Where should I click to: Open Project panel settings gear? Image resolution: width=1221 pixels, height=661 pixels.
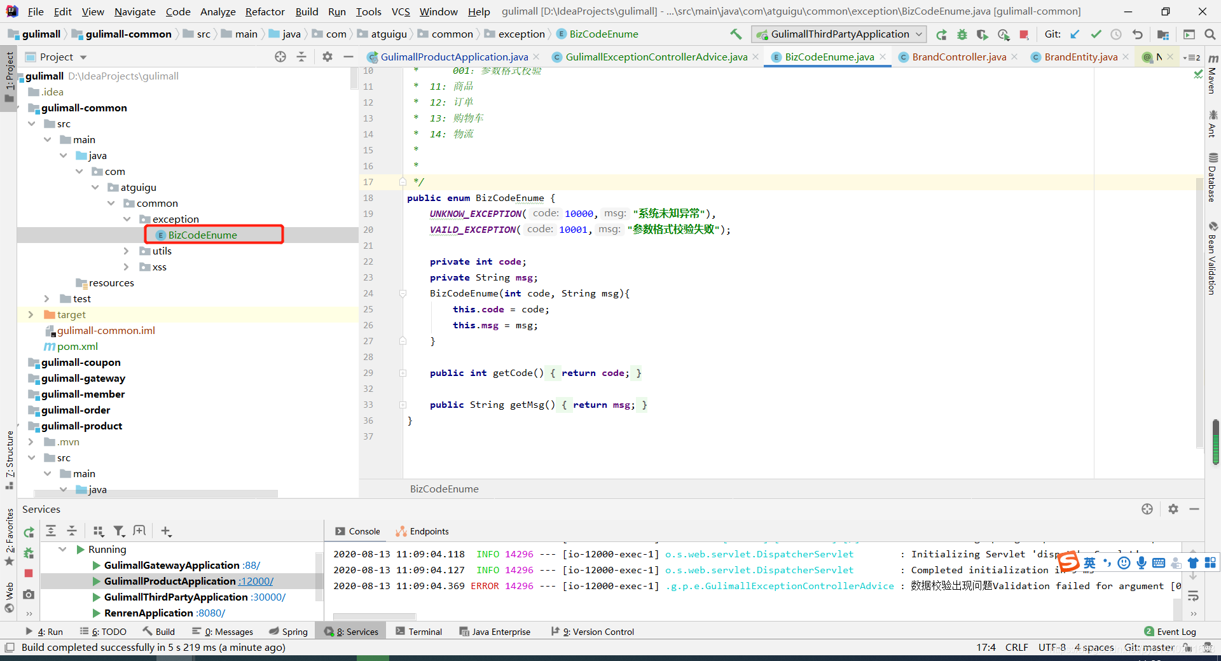click(x=328, y=57)
